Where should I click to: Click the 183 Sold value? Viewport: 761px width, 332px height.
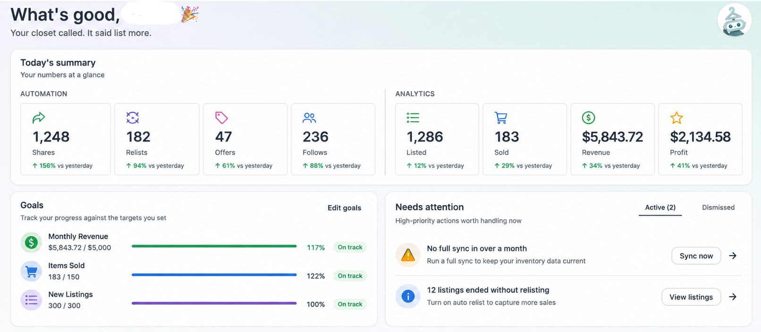click(507, 137)
